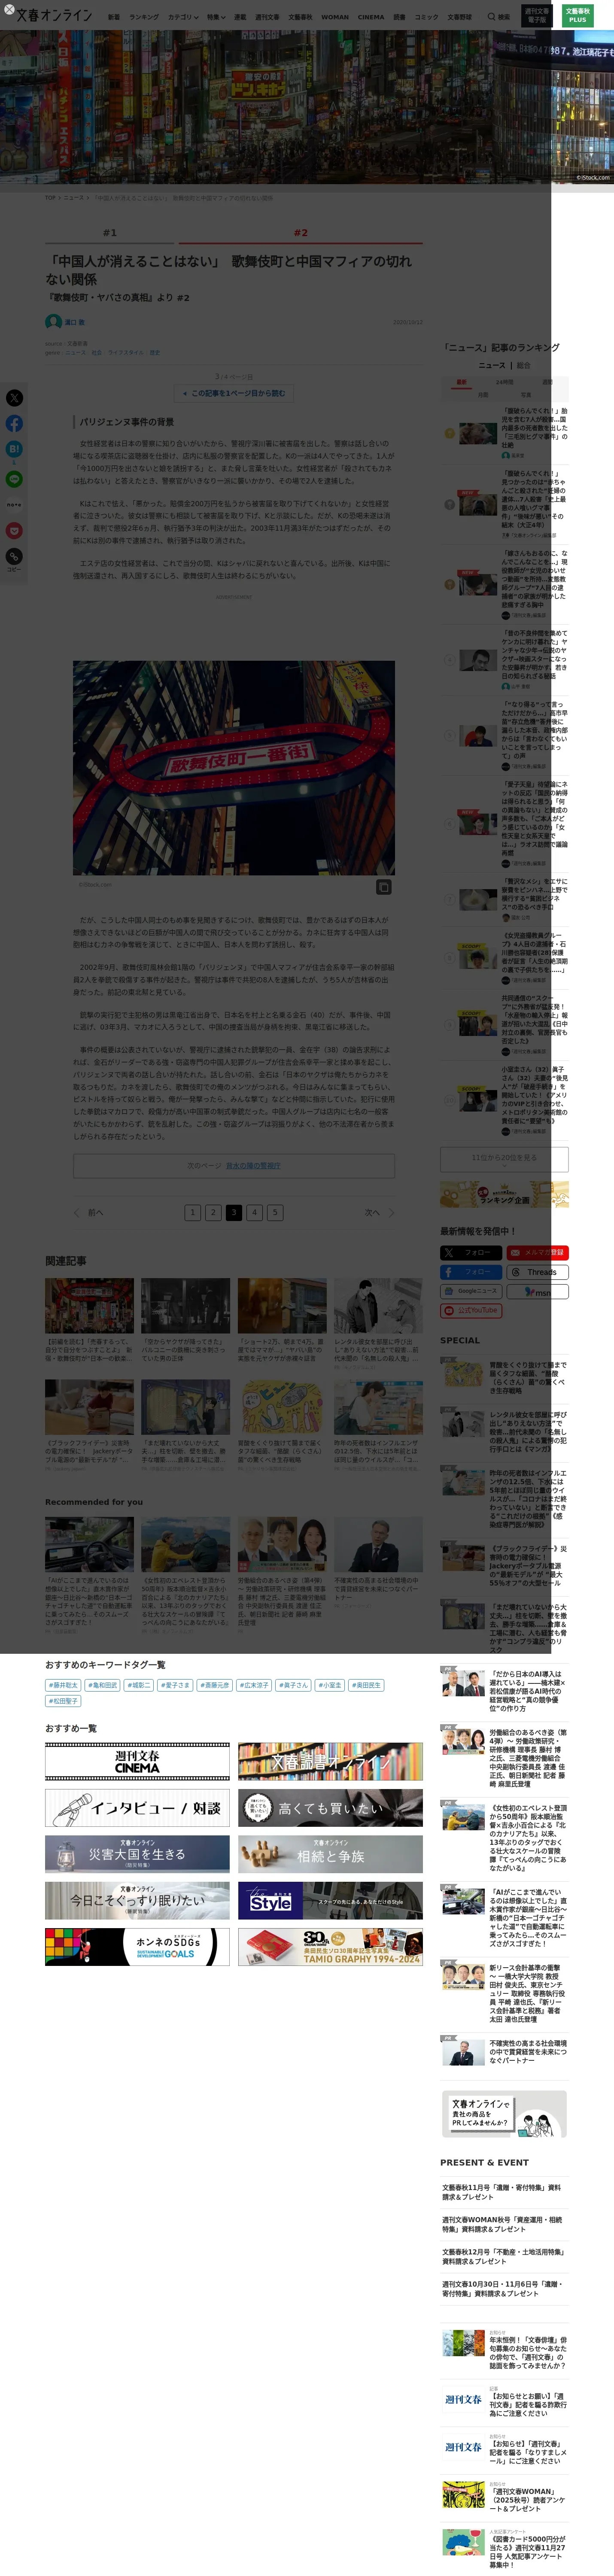Click the 歌舞伎町一番街 article photo
Screen dimensions: 614x2576
[x=234, y=768]
